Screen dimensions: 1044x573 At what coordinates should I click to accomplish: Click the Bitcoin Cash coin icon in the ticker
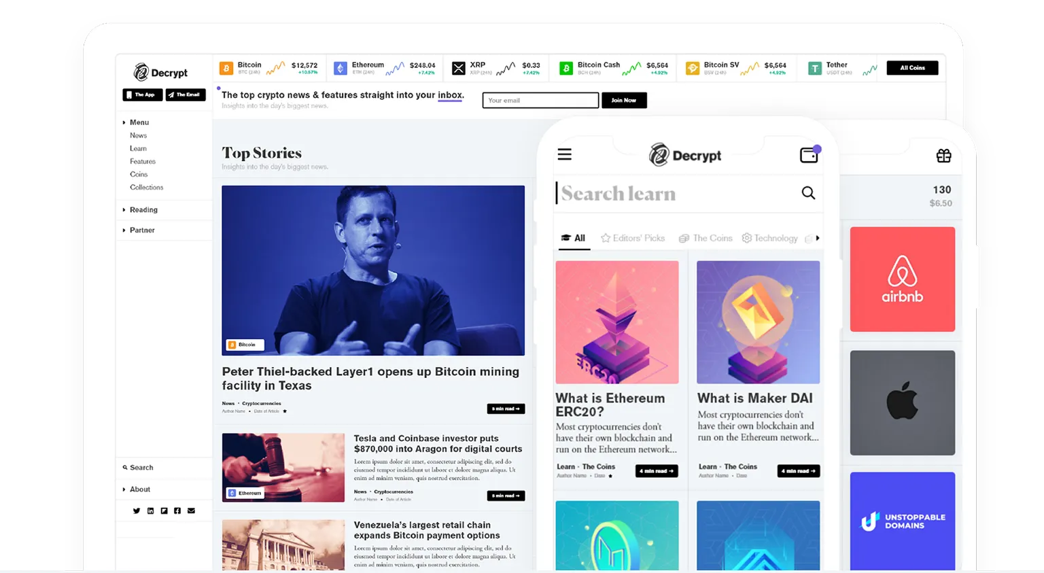coord(565,68)
